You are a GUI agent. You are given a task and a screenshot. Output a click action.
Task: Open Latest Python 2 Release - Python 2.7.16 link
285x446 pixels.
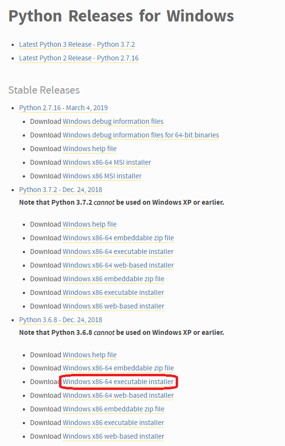click(79, 58)
